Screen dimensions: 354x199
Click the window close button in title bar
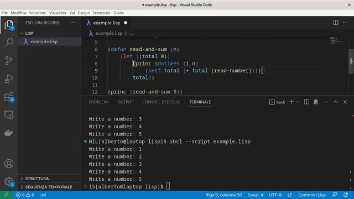click(349, 5)
